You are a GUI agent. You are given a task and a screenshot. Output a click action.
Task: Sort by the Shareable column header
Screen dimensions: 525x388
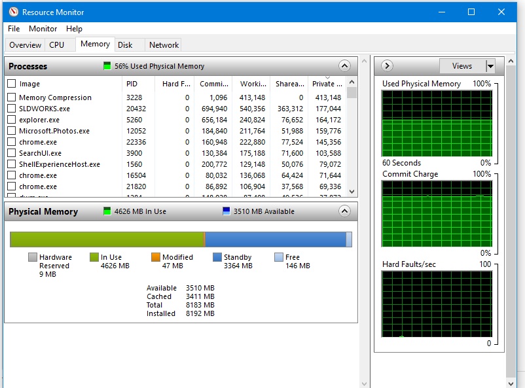click(289, 84)
